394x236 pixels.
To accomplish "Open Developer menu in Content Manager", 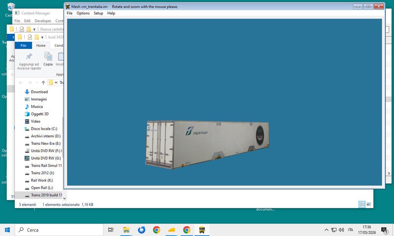I will 43,21.
